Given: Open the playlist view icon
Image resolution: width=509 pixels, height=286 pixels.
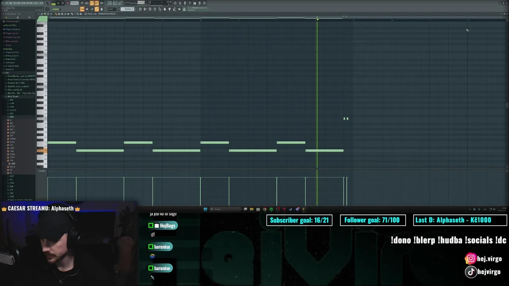Looking at the screenshot, I should (140, 9).
